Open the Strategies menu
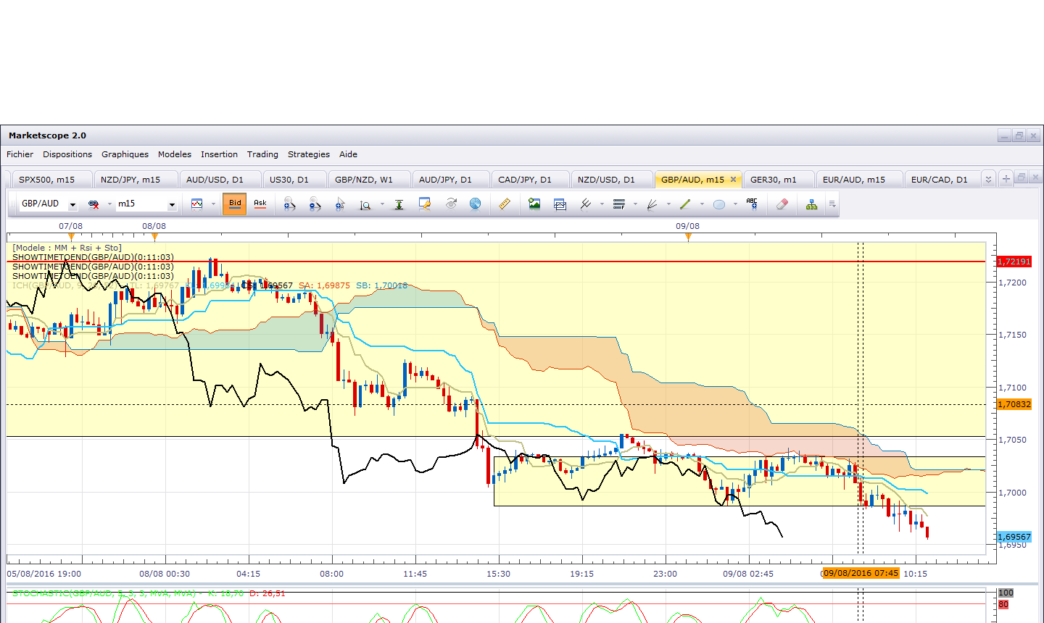 point(309,154)
